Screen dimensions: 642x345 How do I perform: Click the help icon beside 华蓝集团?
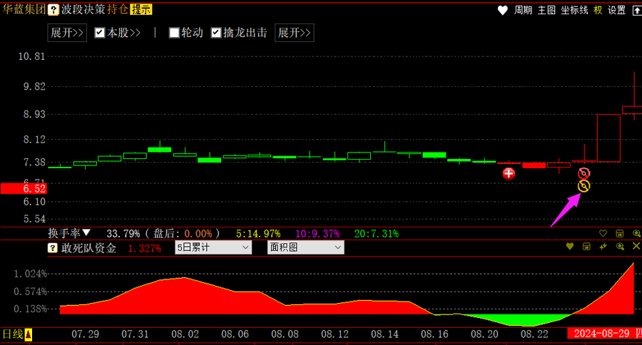(x=53, y=10)
